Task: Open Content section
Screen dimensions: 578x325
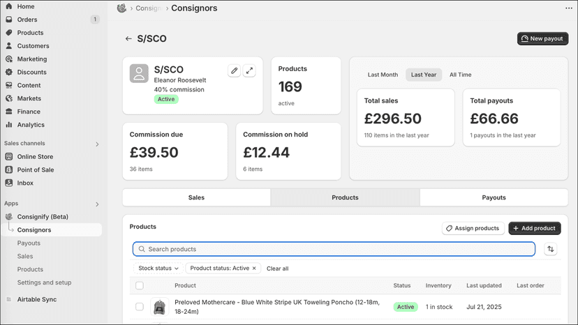Action: point(29,85)
